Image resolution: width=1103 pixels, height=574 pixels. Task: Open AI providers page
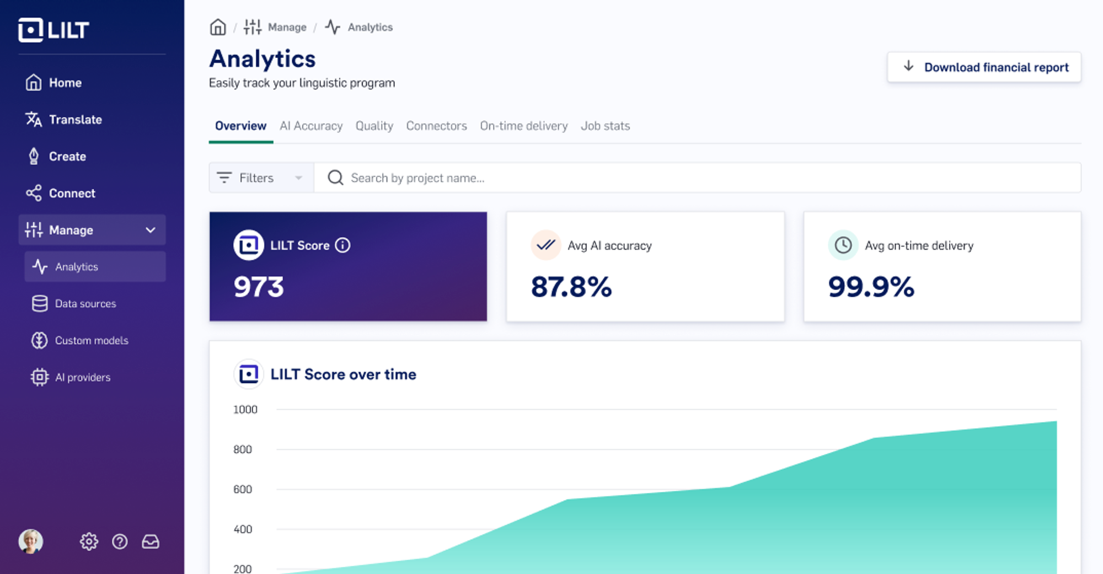(x=95, y=378)
